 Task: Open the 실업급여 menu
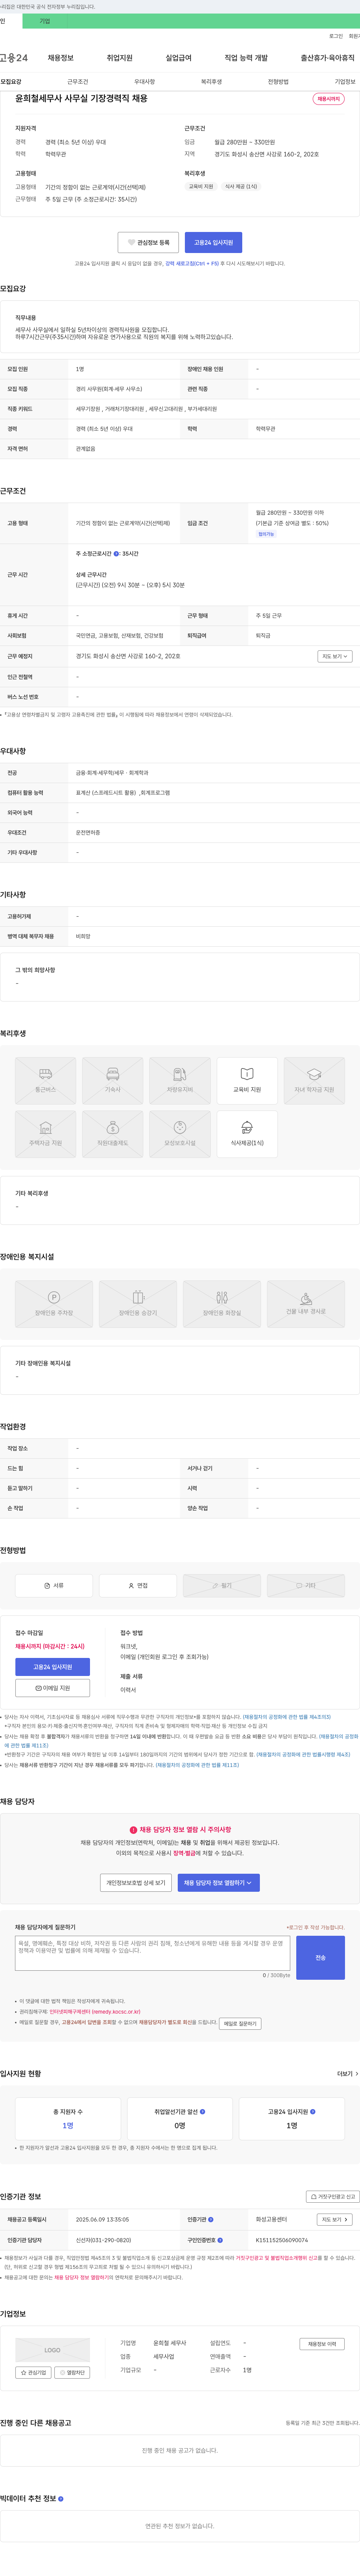pyautogui.click(x=178, y=58)
